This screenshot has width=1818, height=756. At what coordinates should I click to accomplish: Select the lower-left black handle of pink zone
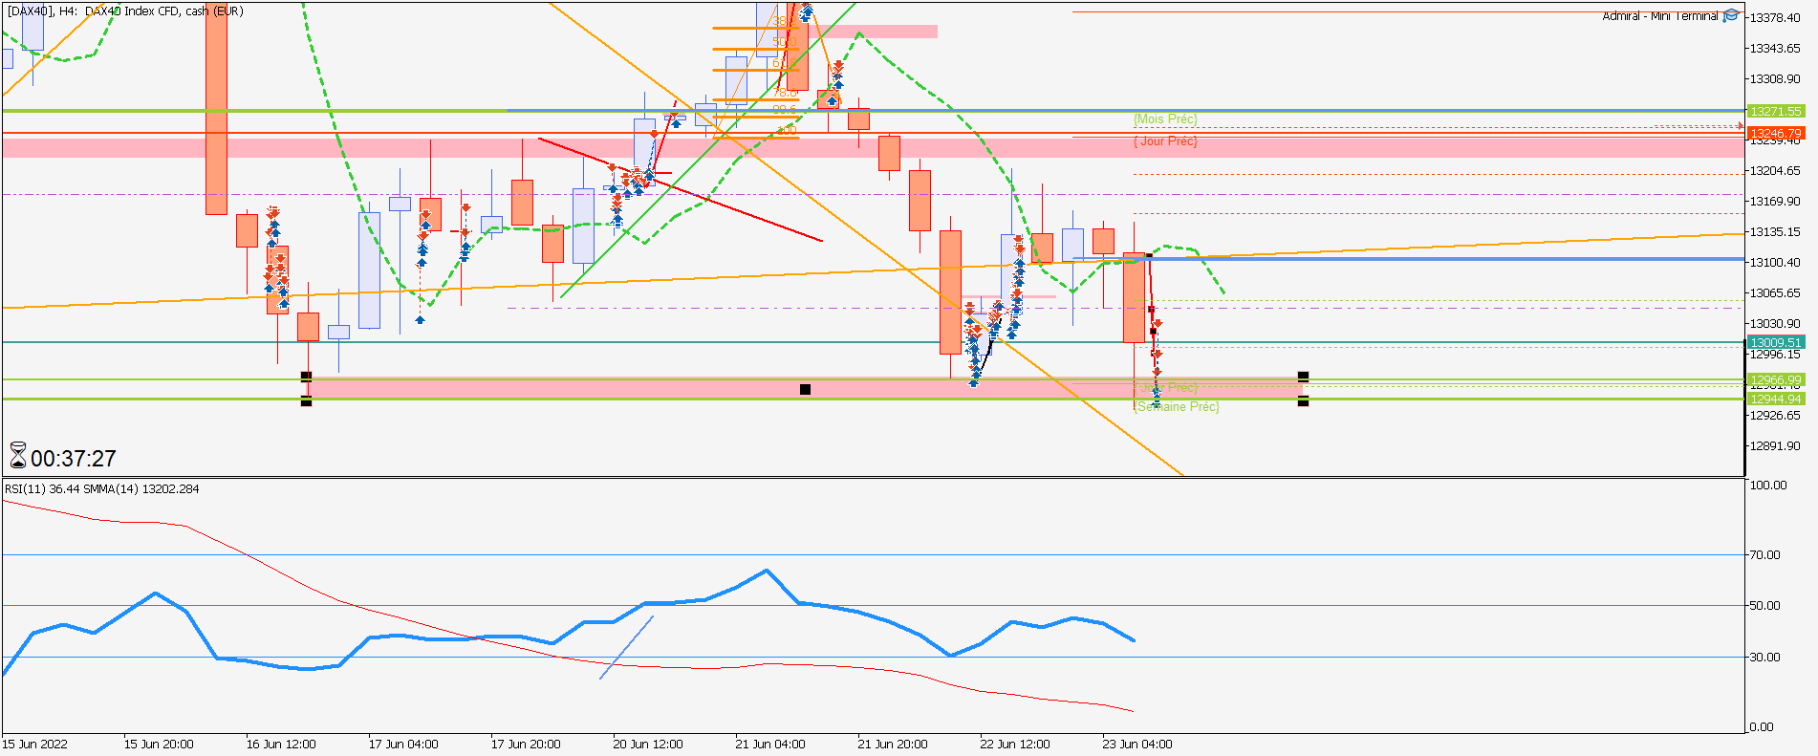(306, 401)
